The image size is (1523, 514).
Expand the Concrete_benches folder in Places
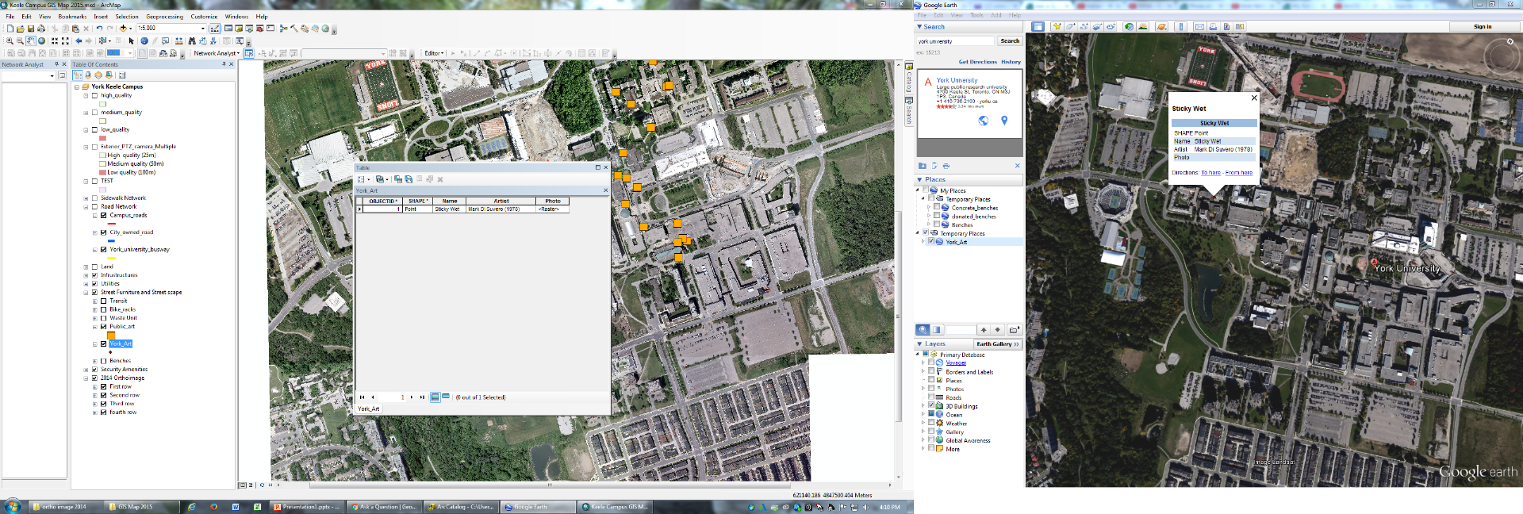point(929,208)
